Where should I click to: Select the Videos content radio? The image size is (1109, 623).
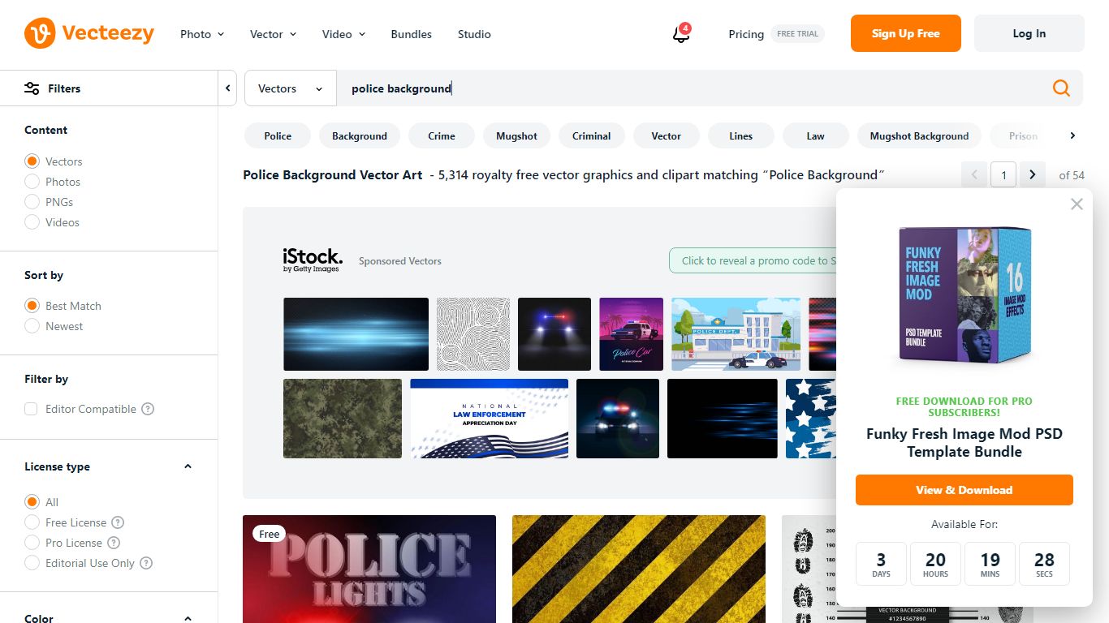coord(32,222)
